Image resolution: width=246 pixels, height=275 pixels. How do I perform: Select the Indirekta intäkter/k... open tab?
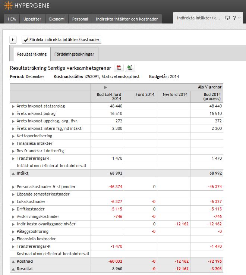click(x=199, y=18)
